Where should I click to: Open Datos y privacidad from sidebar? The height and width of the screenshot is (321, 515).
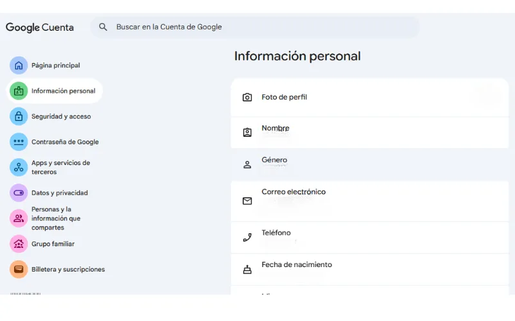pos(59,193)
